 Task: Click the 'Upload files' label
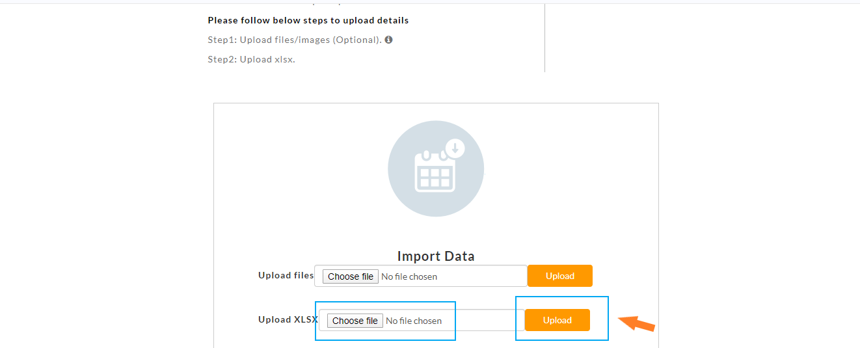click(286, 275)
